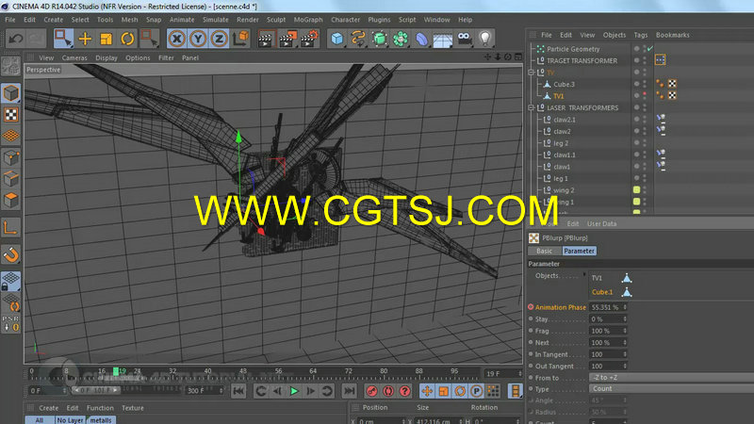Switch to the Parameter tab
Image resolution: width=754 pixels, height=424 pixels.
coord(579,251)
